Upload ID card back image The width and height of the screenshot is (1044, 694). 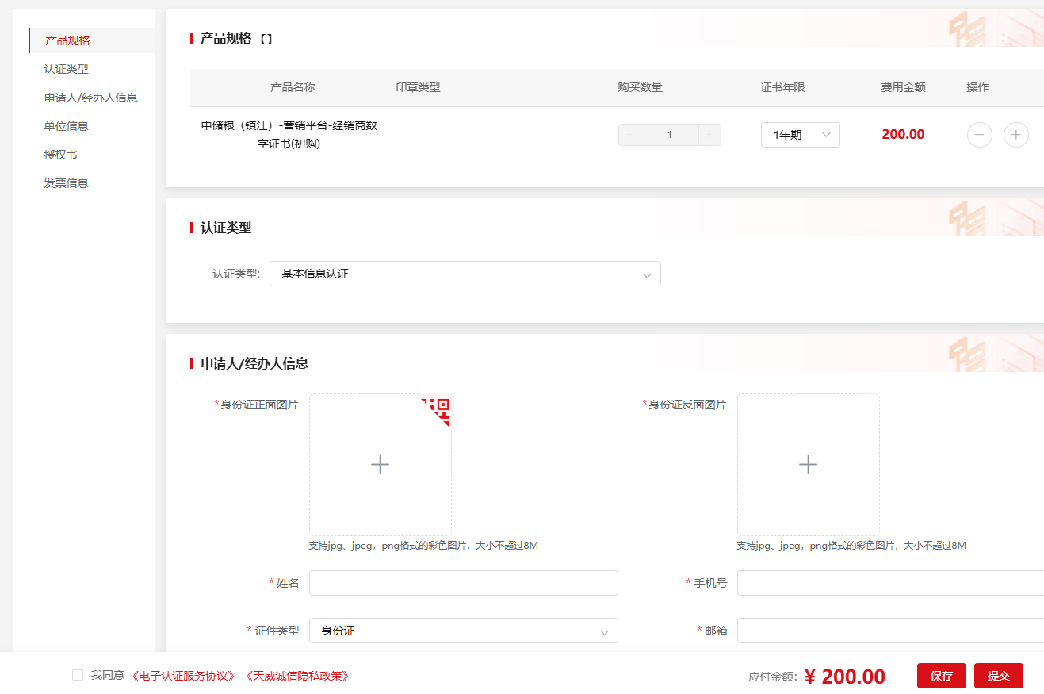pyautogui.click(x=808, y=465)
